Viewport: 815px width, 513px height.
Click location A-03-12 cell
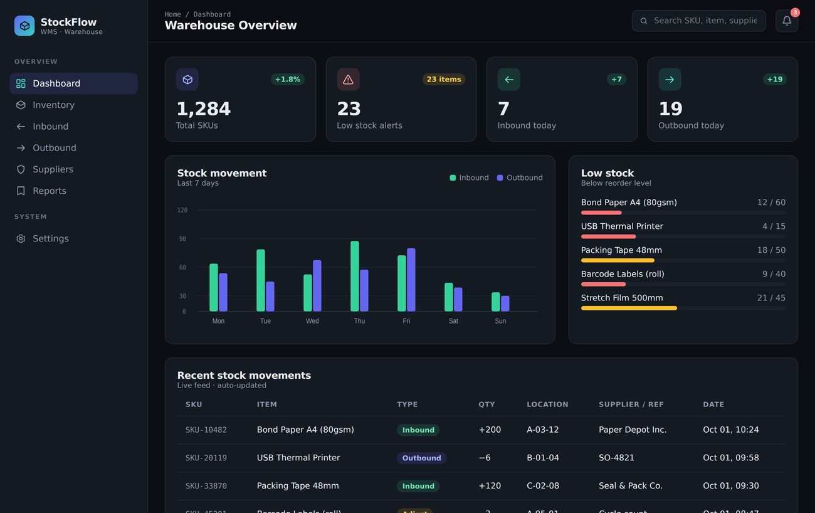pos(543,430)
